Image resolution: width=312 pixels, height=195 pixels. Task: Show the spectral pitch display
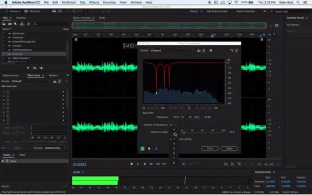coord(60,11)
